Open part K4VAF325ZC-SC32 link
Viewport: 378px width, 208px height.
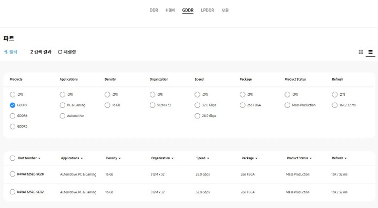(x=30, y=192)
